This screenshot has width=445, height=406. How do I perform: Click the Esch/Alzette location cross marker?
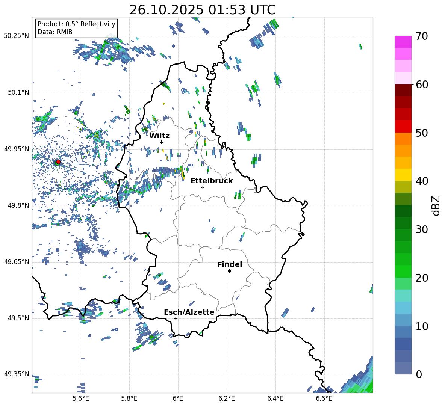176,318
